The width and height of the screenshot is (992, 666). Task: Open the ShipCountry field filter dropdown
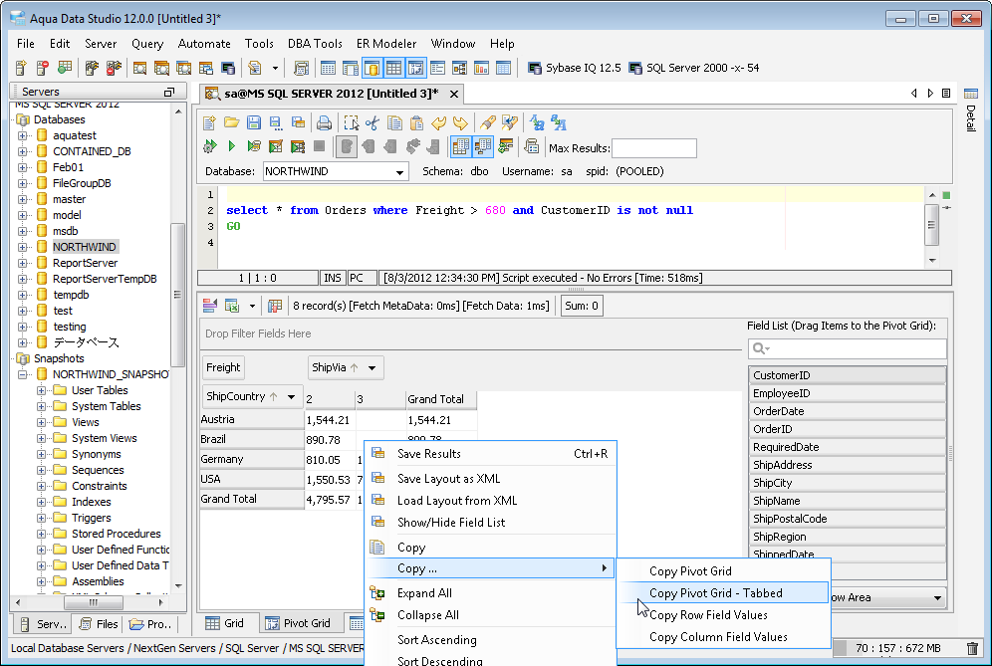[x=292, y=396]
